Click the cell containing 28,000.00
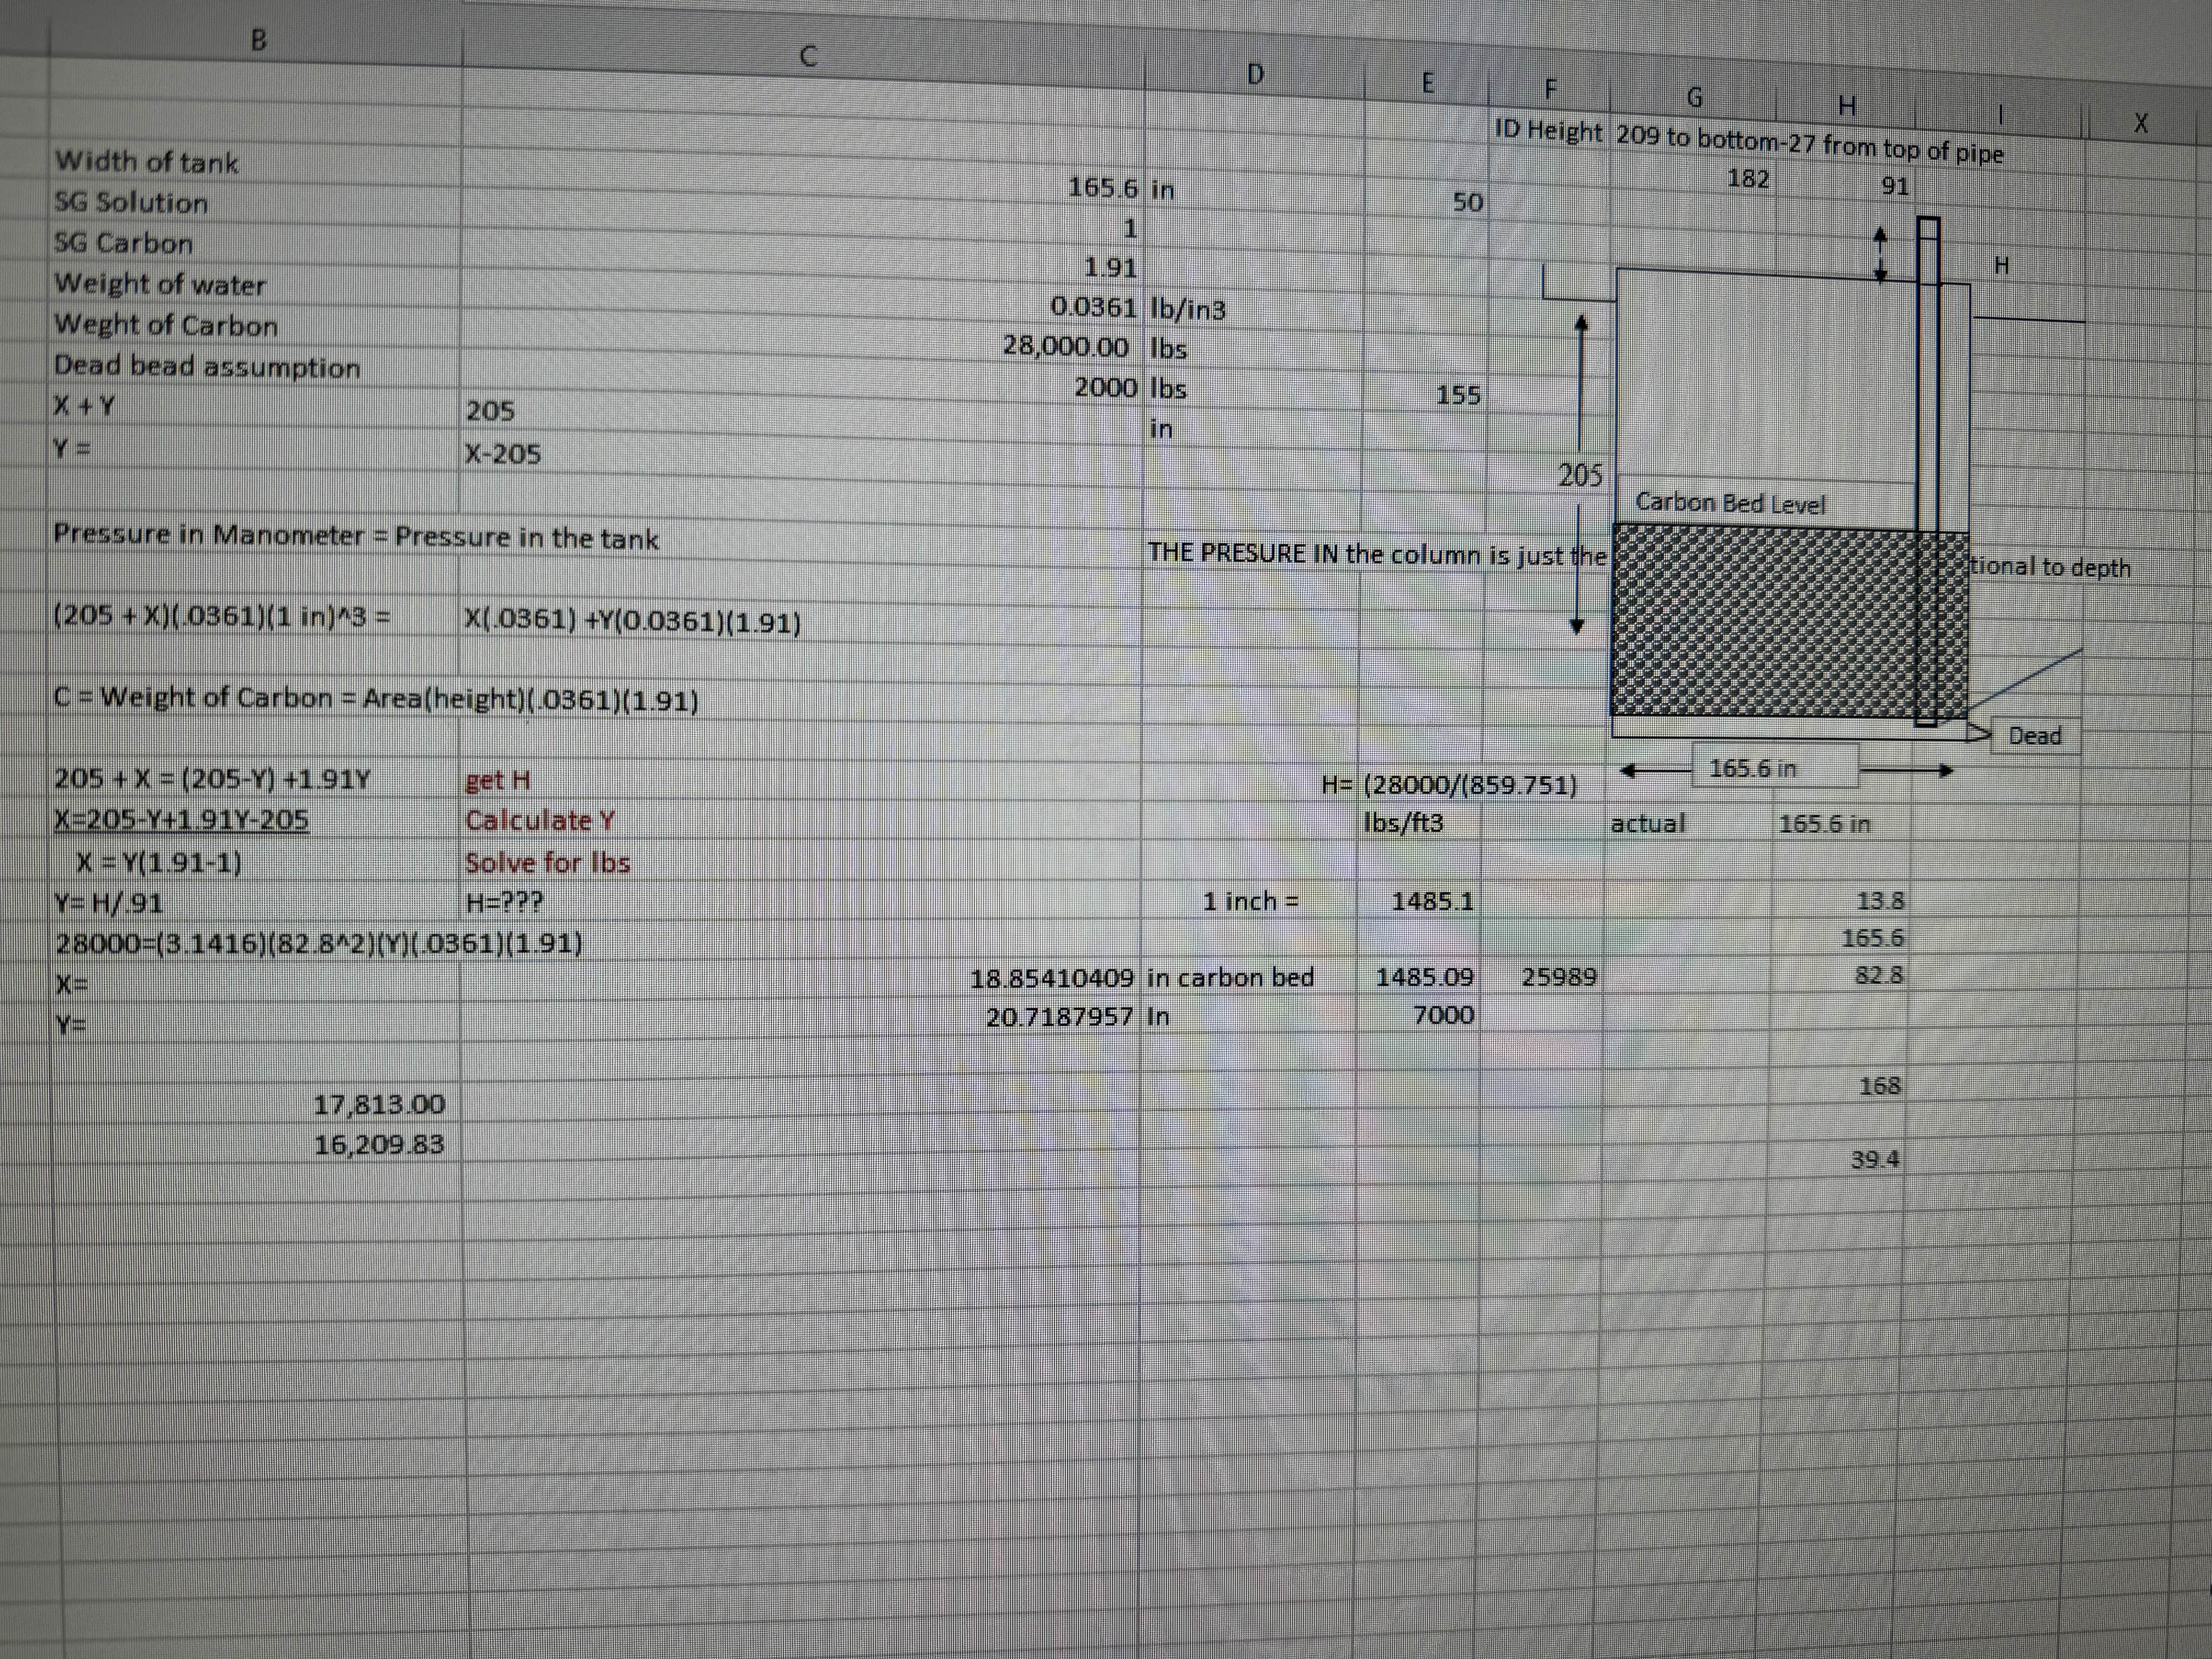This screenshot has width=2212, height=1659. click(1066, 347)
